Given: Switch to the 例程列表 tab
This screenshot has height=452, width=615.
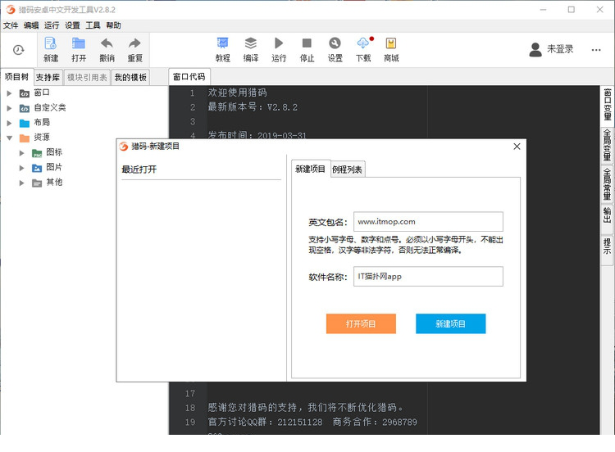Looking at the screenshot, I should [348, 169].
